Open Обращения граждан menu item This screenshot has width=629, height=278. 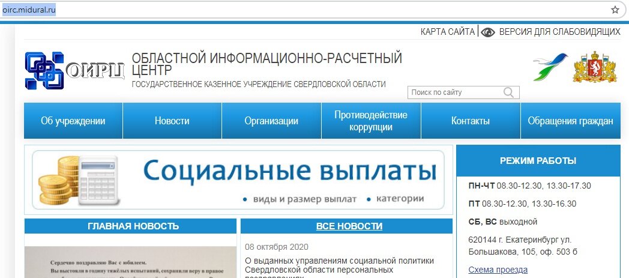(x=570, y=121)
